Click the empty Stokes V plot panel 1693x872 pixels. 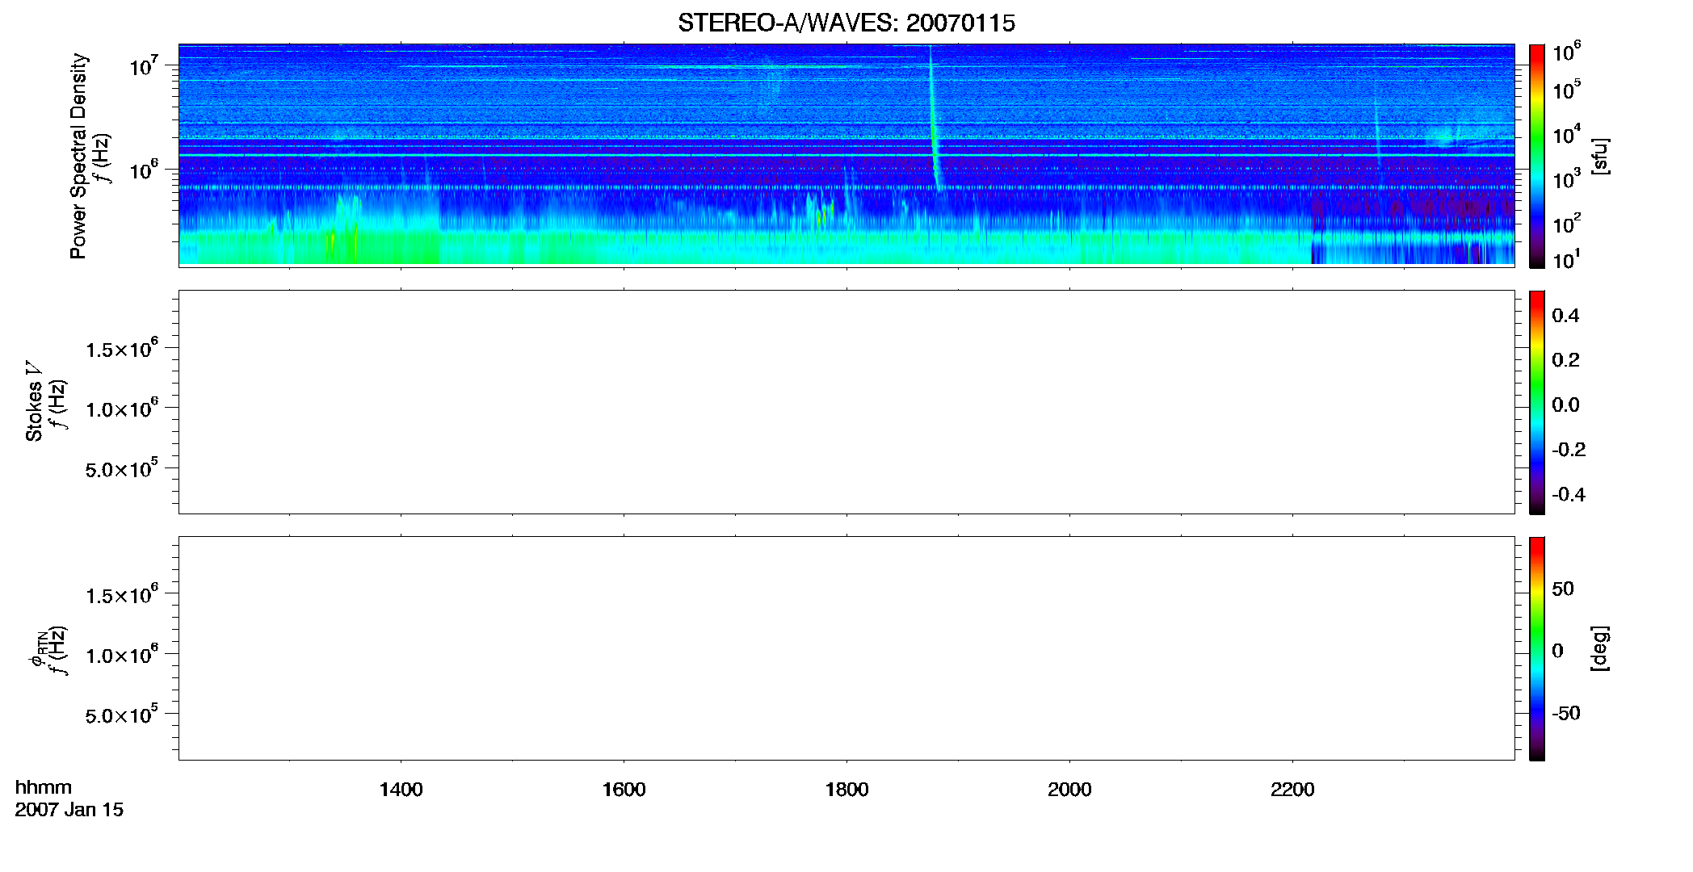pos(846,402)
